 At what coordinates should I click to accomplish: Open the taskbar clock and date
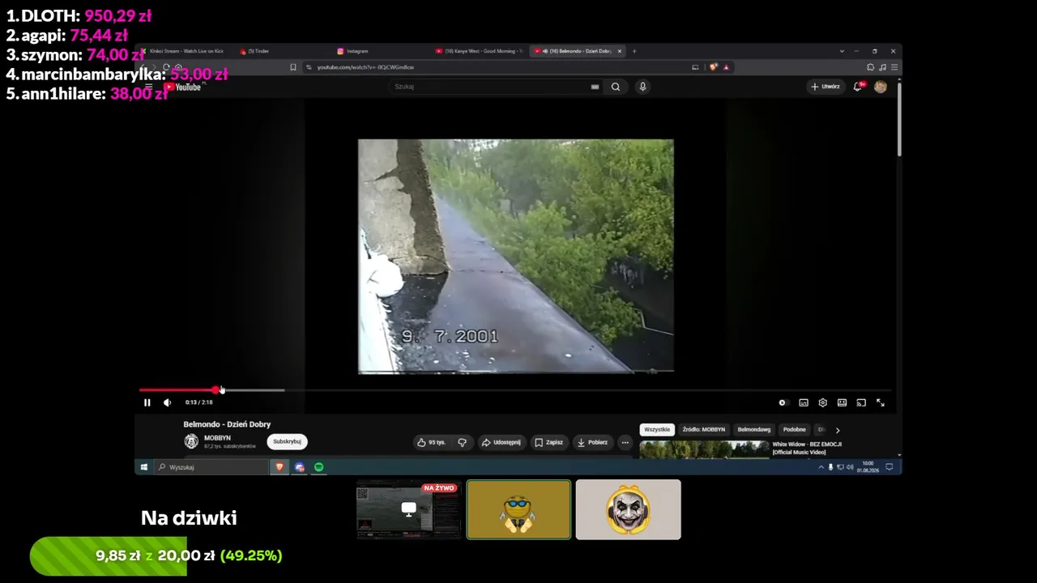pos(868,467)
